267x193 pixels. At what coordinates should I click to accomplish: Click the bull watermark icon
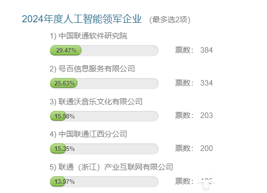tap(206, 183)
